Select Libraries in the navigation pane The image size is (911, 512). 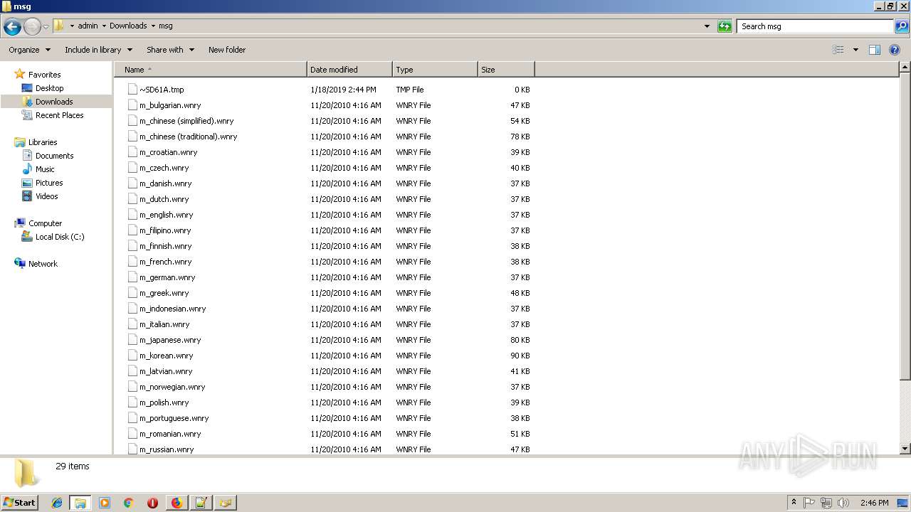pyautogui.click(x=43, y=142)
